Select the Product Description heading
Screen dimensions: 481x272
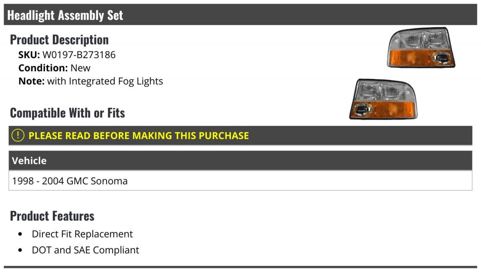click(x=59, y=40)
